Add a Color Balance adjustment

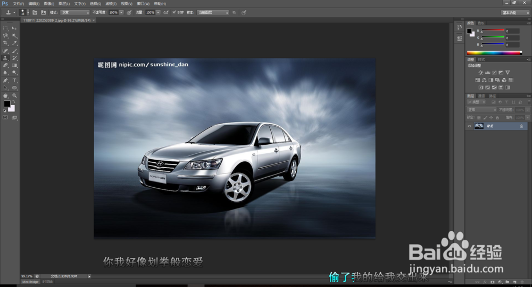coord(484,80)
